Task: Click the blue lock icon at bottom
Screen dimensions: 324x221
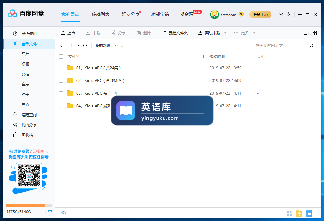Action: [x=309, y=213]
